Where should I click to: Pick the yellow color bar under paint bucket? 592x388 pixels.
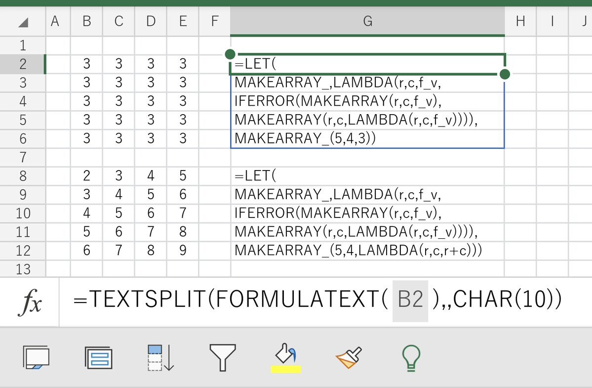coord(286,369)
